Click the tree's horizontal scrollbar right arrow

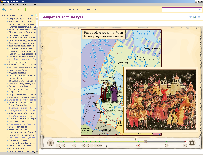click(35, 153)
